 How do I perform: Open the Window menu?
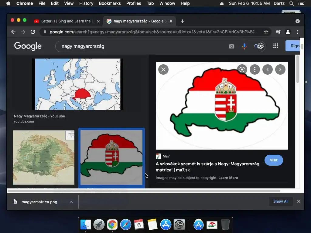click(167, 3)
